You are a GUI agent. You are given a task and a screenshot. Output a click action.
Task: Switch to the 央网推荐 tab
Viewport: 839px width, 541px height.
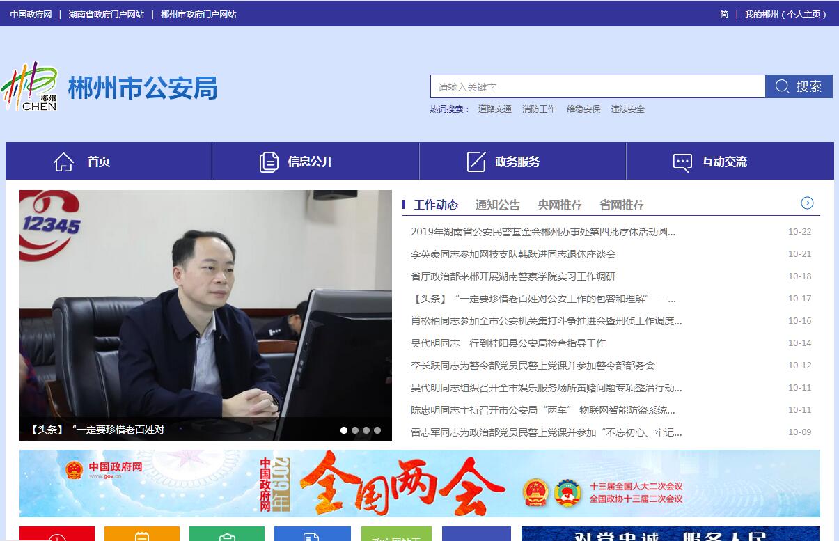(559, 205)
